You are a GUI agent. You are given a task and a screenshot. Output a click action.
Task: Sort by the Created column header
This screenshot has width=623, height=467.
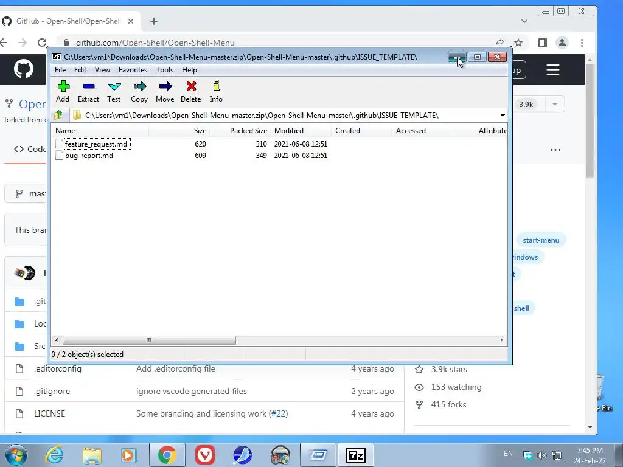(361, 131)
